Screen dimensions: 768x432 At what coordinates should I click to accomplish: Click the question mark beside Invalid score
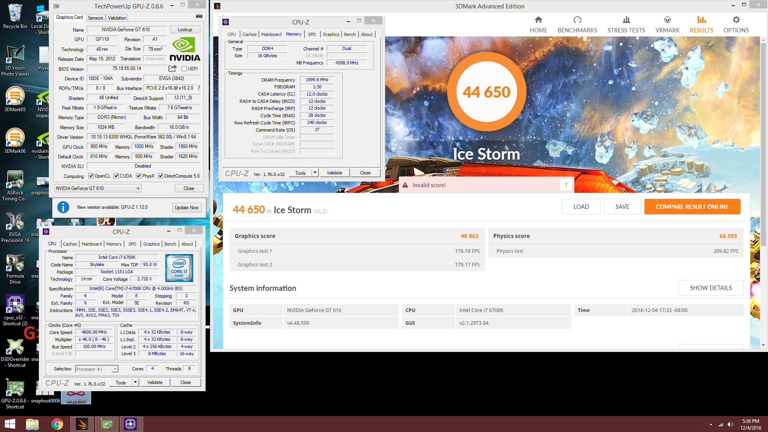click(566, 185)
